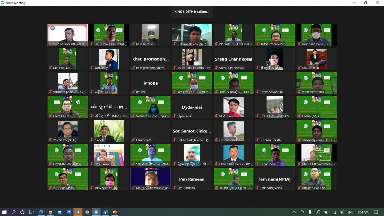
Task: Click the Zoom icon in the taskbar
Action: coord(96,212)
